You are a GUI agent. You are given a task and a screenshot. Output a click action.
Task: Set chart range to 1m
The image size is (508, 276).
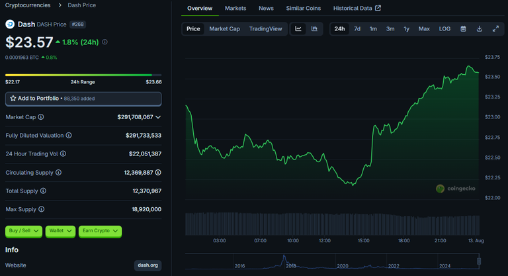[x=373, y=29]
